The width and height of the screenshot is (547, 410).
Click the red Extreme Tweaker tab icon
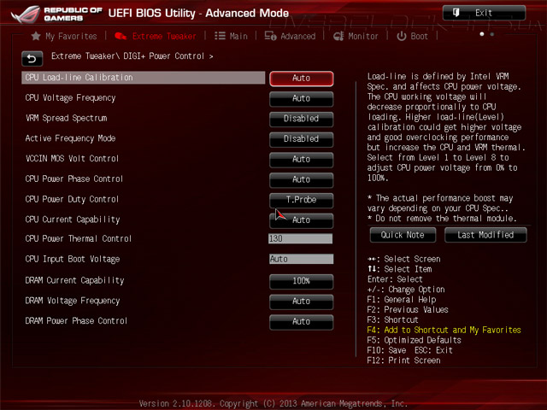pos(121,36)
